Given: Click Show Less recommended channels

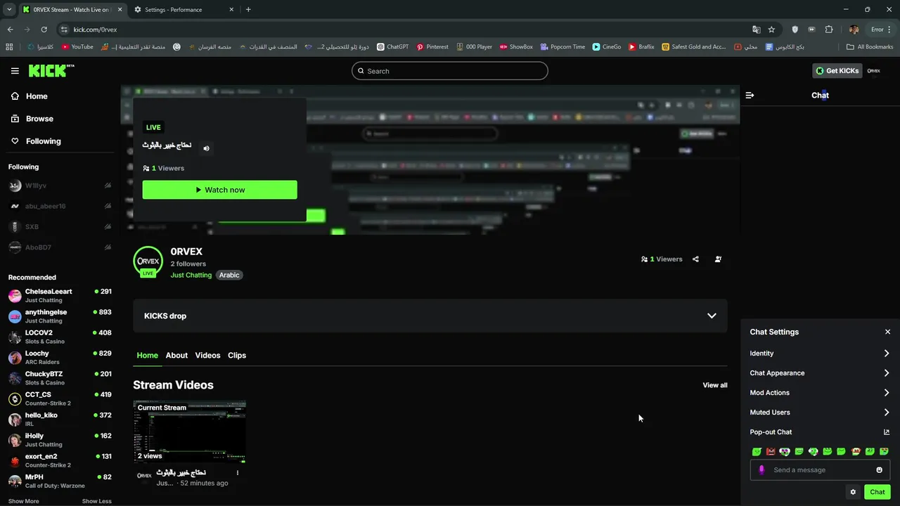Looking at the screenshot, I should click(x=96, y=501).
